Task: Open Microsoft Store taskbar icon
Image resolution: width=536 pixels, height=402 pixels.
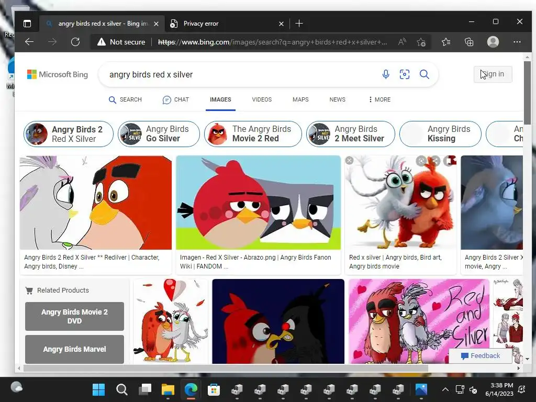Action: (x=214, y=389)
